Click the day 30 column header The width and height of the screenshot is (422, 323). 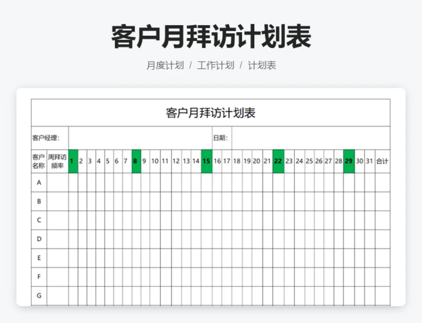point(360,161)
